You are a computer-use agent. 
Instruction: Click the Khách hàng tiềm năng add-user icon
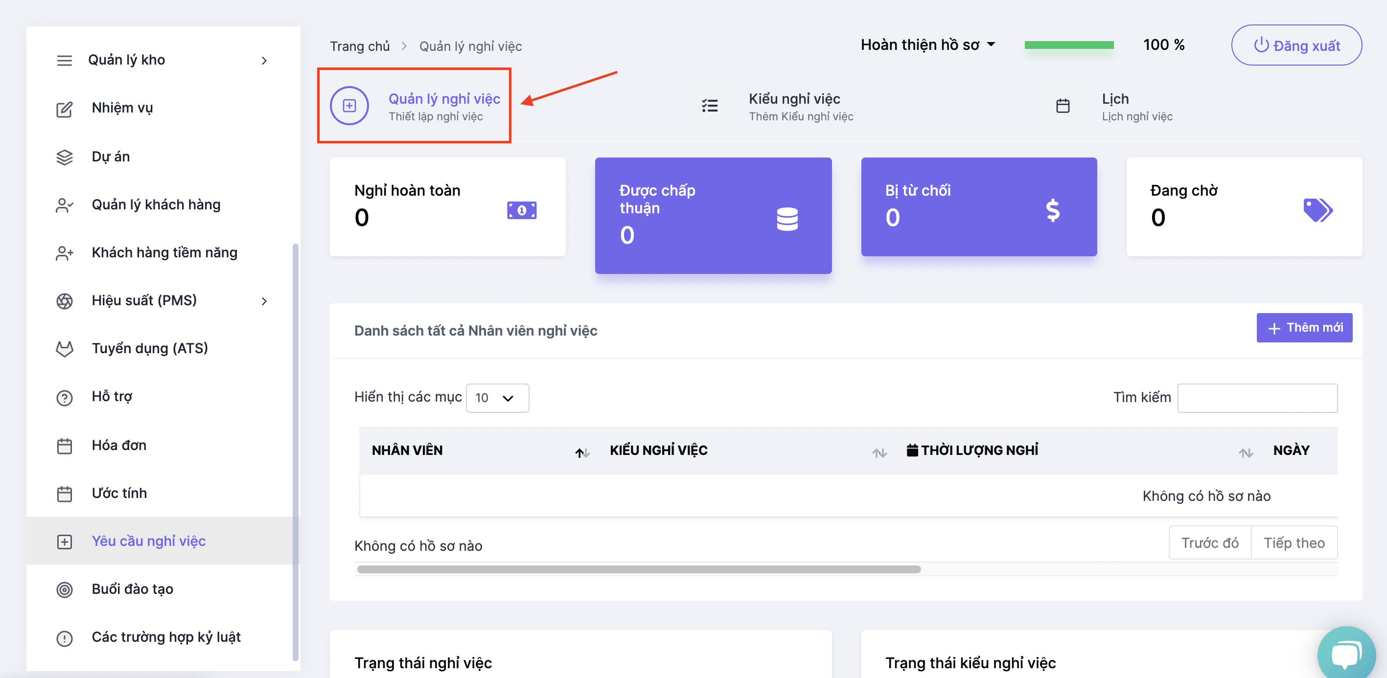(64, 253)
